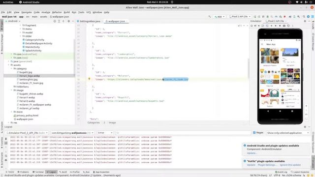Collapse the image folder in tree
The image size is (315, 177).
(x=12, y=90)
